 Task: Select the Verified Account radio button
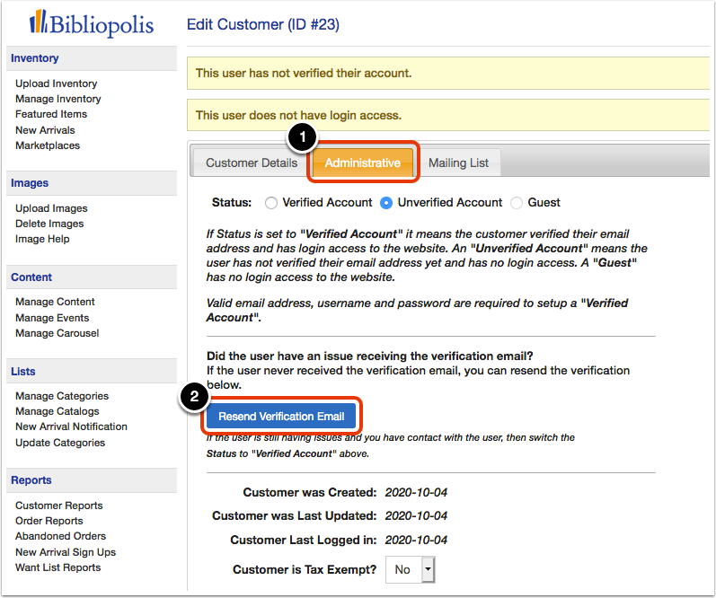(271, 203)
